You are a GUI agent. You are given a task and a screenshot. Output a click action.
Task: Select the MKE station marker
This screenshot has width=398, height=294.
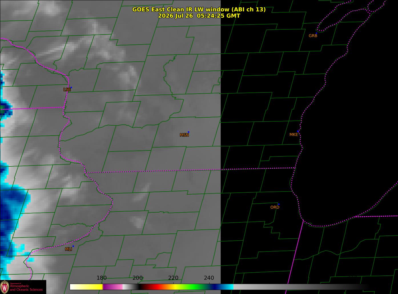point(298,131)
